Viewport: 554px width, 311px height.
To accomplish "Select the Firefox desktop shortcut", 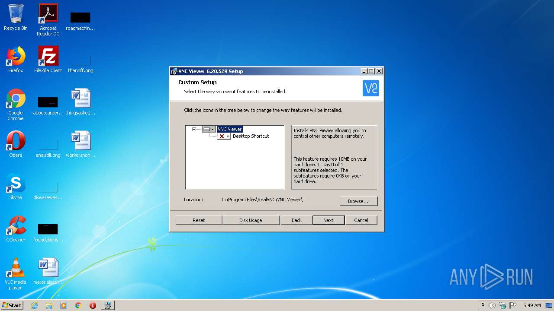I will click(x=16, y=60).
